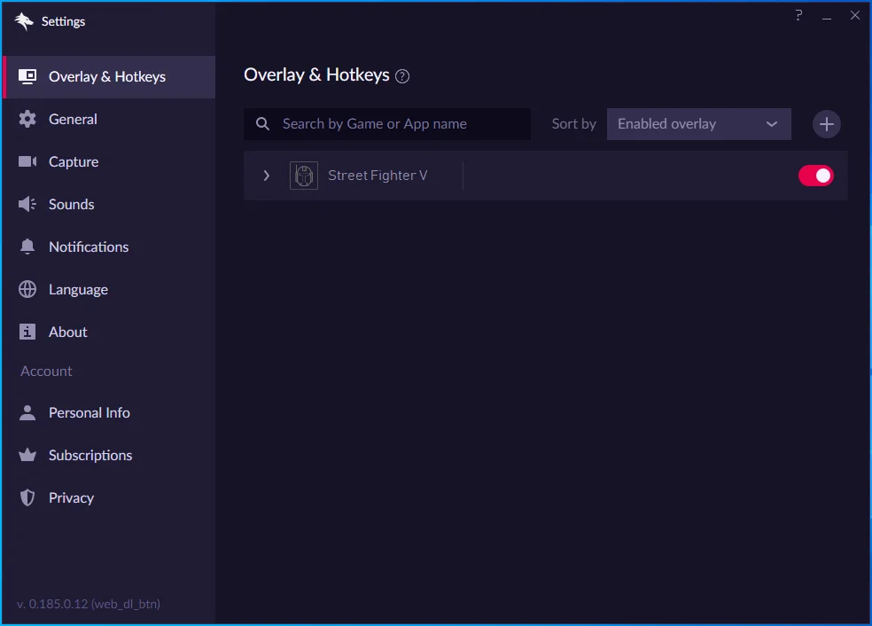The width and height of the screenshot is (872, 626).
Task: Click the Street Fighter V name text
Action: [x=378, y=176]
